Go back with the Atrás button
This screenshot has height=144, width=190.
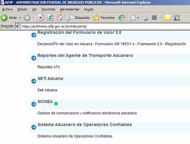[9, 18]
